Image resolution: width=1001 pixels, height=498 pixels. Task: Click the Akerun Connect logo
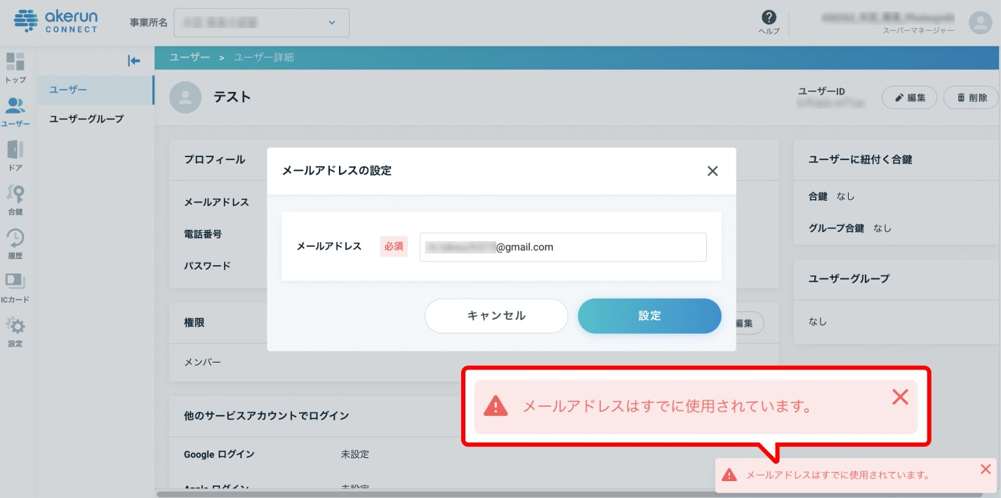[55, 21]
